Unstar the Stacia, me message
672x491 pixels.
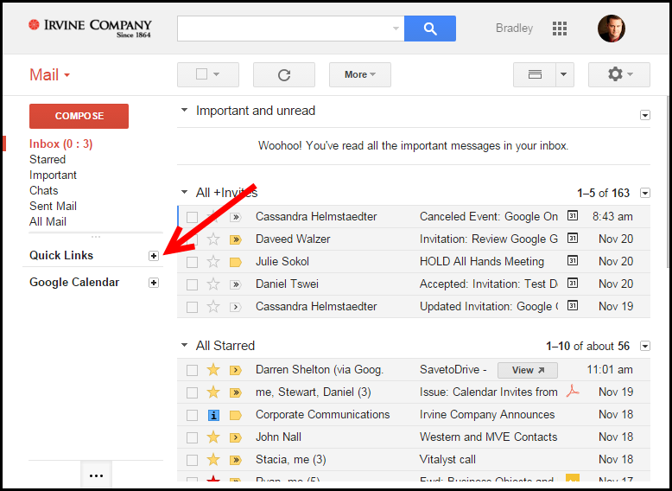tap(213, 460)
